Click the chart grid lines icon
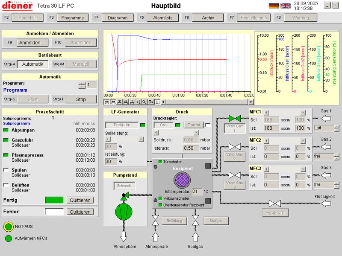 pos(157,102)
